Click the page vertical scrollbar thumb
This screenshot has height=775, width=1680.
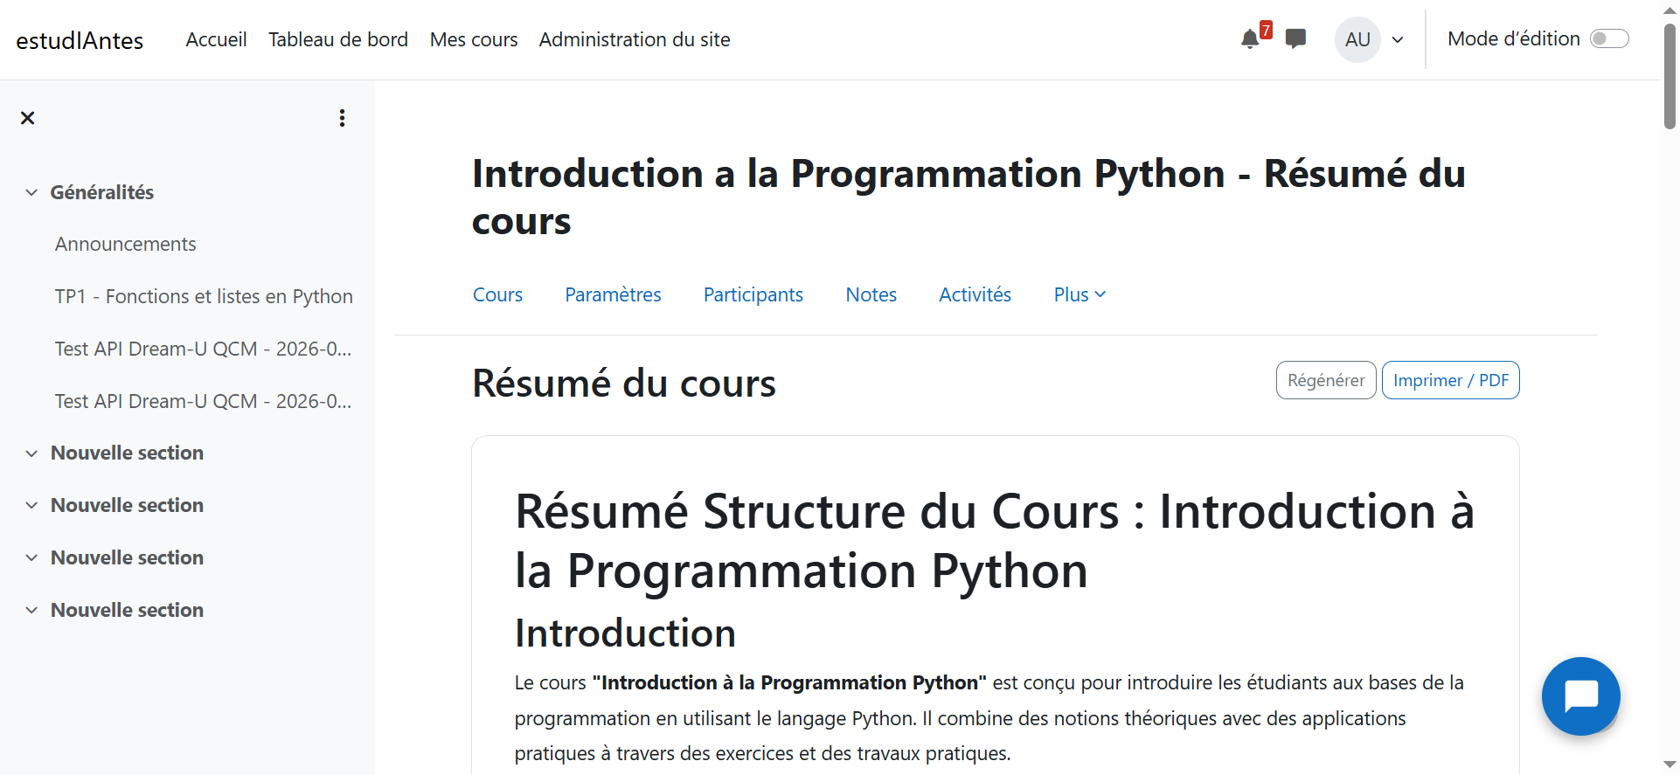(1670, 77)
